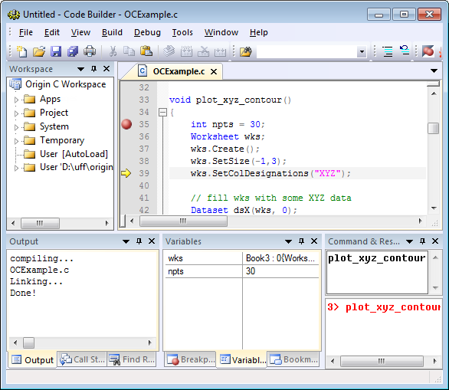The width and height of the screenshot is (449, 390).
Task: Print the file with the printer icon
Action: pos(90,51)
